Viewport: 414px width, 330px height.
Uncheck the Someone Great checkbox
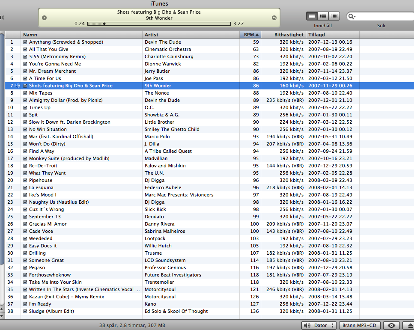tap(25, 260)
